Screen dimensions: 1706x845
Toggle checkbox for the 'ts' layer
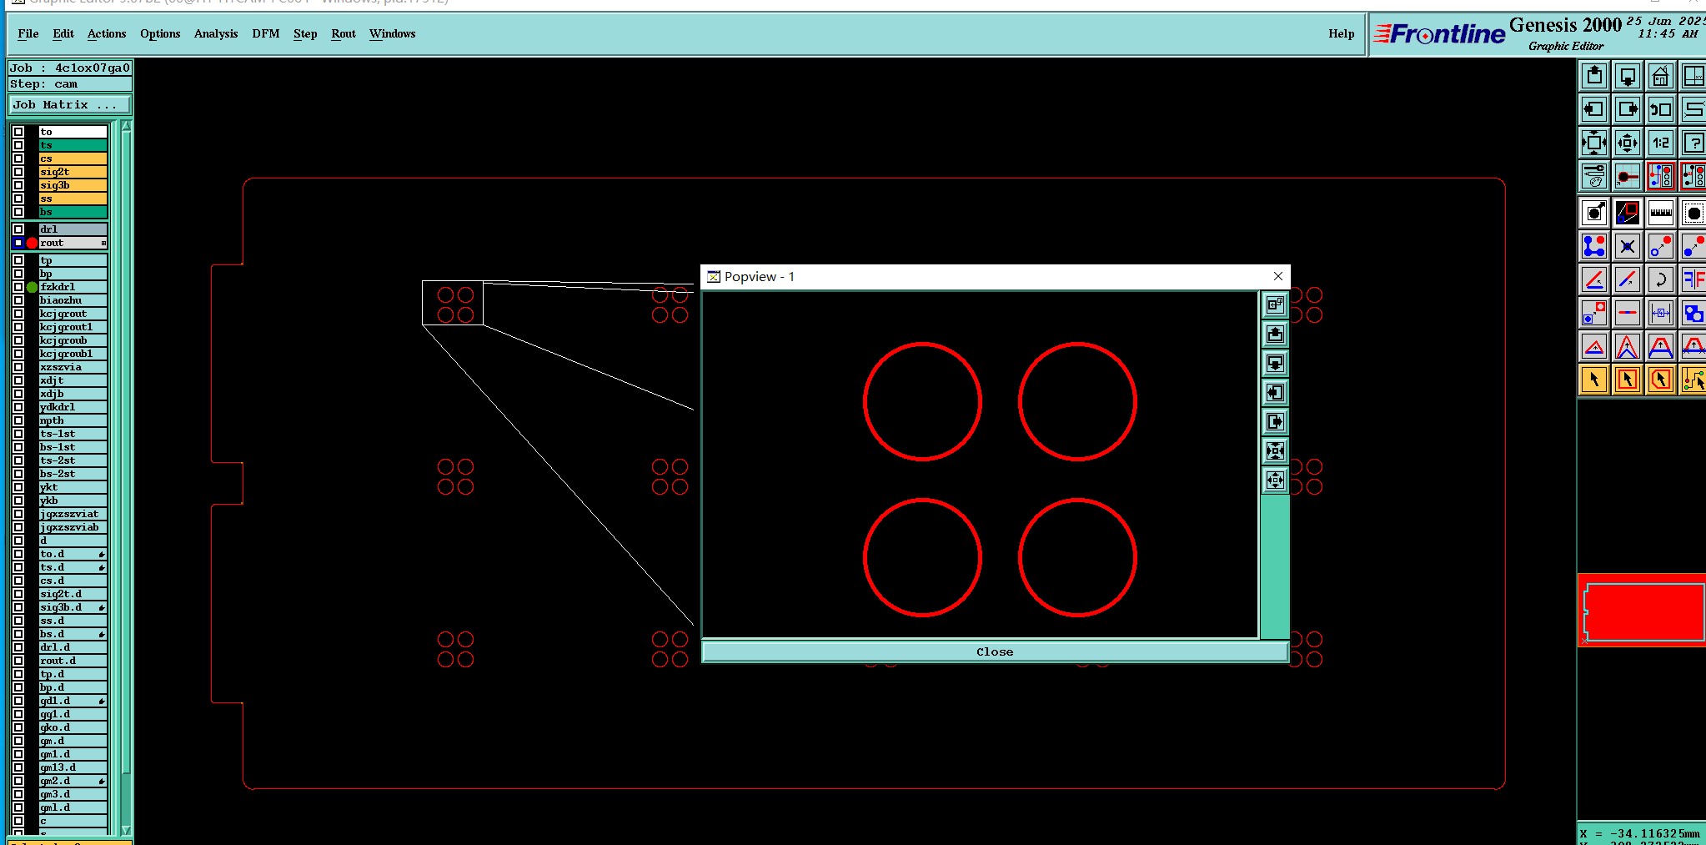pyautogui.click(x=18, y=145)
